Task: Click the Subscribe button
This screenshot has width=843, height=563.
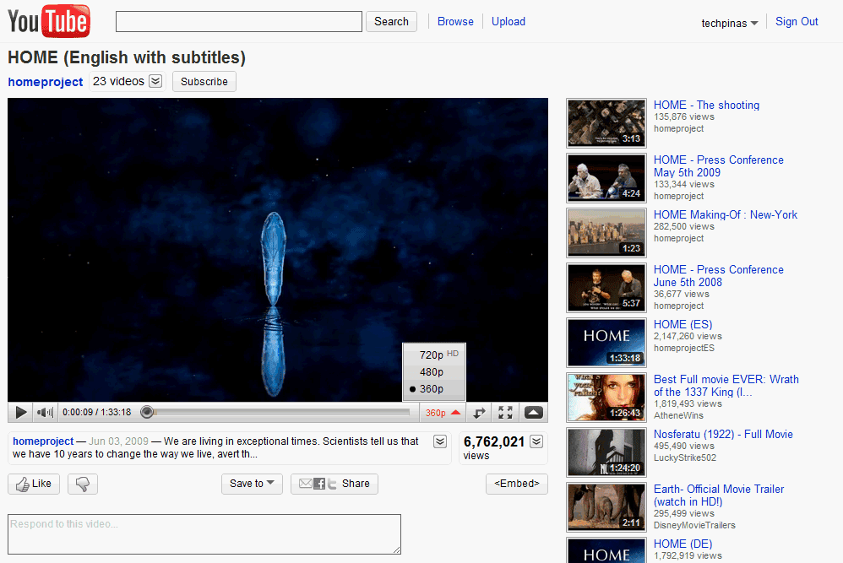Action: point(204,82)
